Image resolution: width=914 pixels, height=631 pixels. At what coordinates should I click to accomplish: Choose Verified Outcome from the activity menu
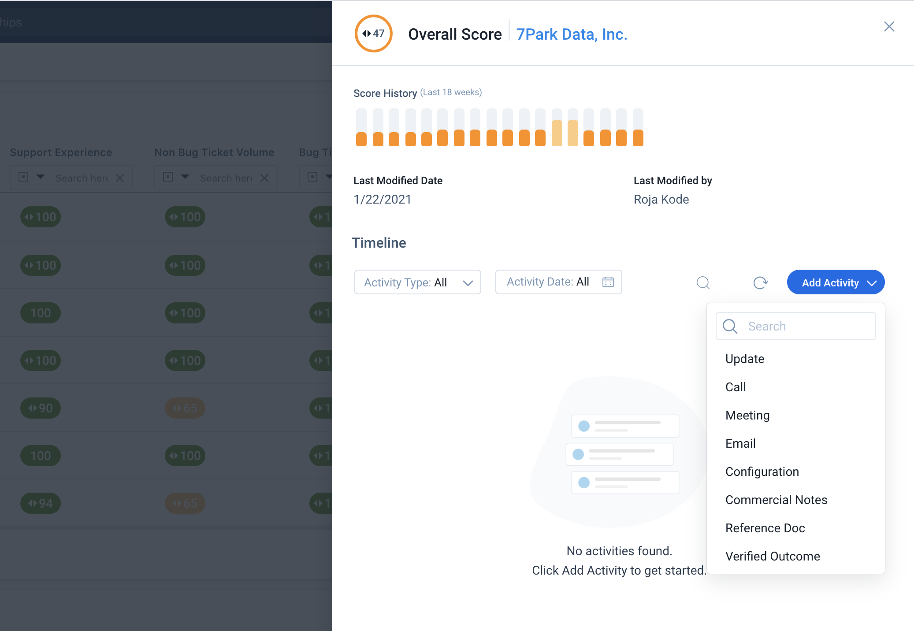(795, 556)
